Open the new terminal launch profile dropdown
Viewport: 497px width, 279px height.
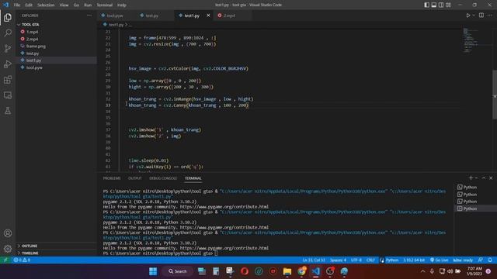(x=476, y=178)
